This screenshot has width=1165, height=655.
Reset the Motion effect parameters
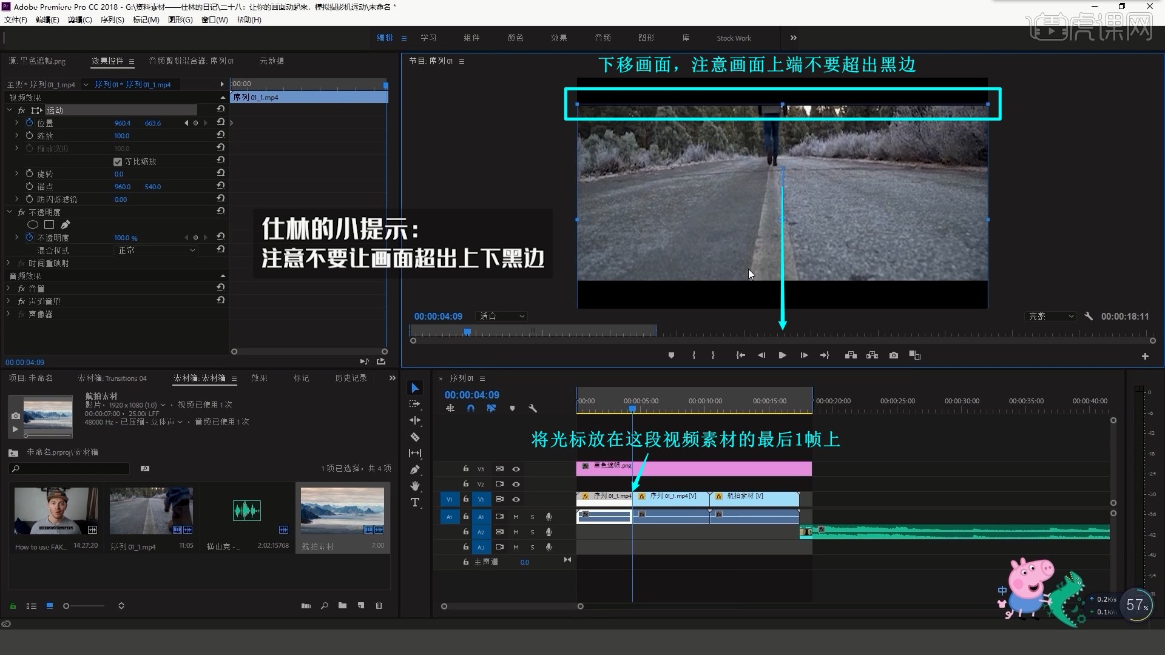pos(221,109)
